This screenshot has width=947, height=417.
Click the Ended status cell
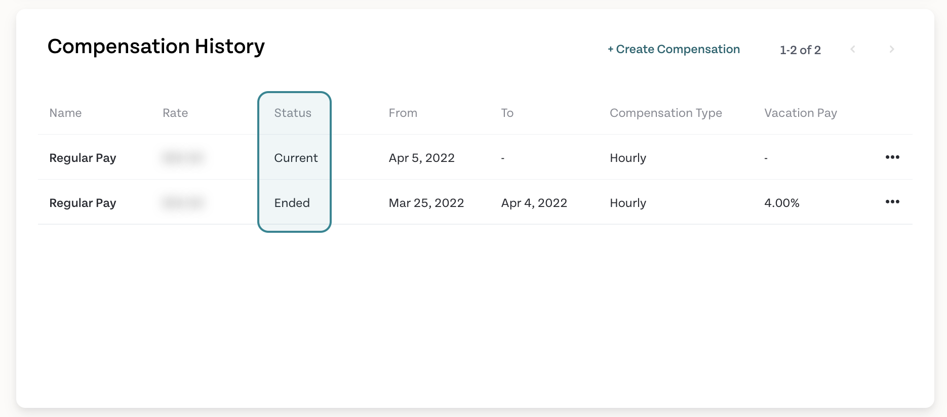click(292, 203)
